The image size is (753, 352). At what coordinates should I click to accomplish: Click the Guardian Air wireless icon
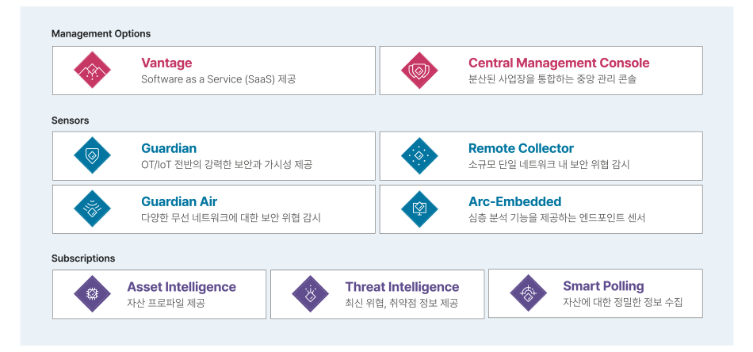(x=93, y=209)
